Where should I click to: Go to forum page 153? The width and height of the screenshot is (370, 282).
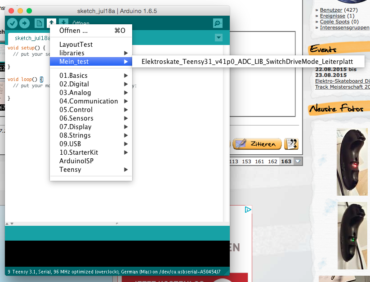pyautogui.click(x=246, y=161)
